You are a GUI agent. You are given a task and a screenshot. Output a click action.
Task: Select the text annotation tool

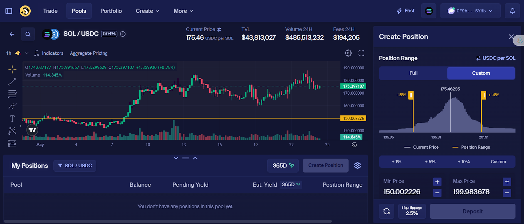point(12,119)
